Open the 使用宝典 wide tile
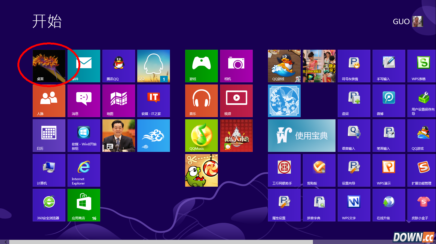 click(x=302, y=136)
